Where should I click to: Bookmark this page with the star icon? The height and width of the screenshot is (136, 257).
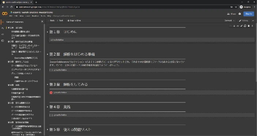236,7
